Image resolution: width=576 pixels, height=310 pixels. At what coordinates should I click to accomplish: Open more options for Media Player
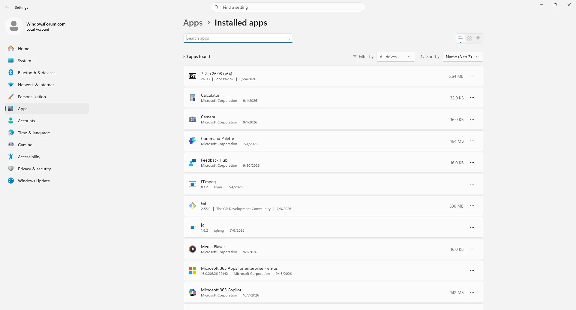pyautogui.click(x=472, y=249)
